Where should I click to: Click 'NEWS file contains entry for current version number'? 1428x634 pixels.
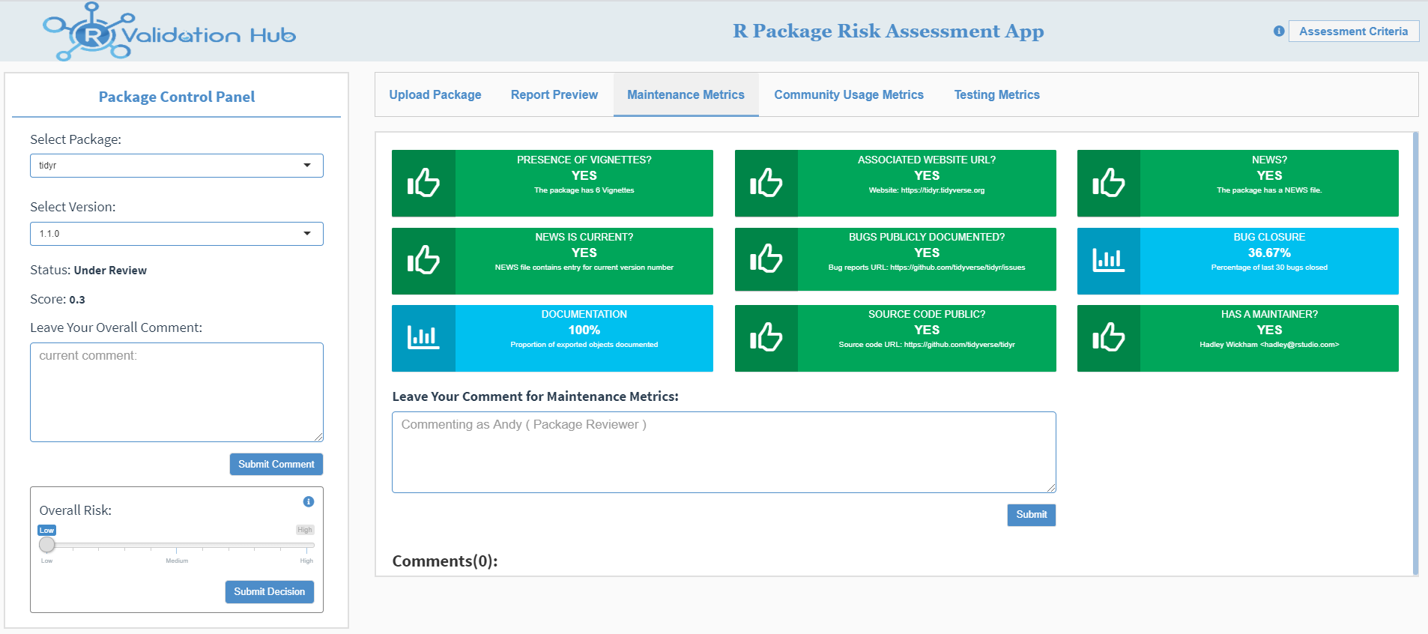click(584, 268)
